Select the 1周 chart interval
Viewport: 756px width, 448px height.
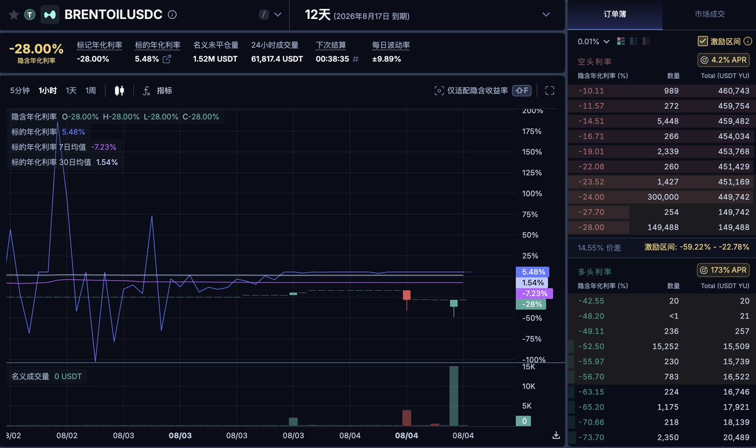tap(91, 91)
